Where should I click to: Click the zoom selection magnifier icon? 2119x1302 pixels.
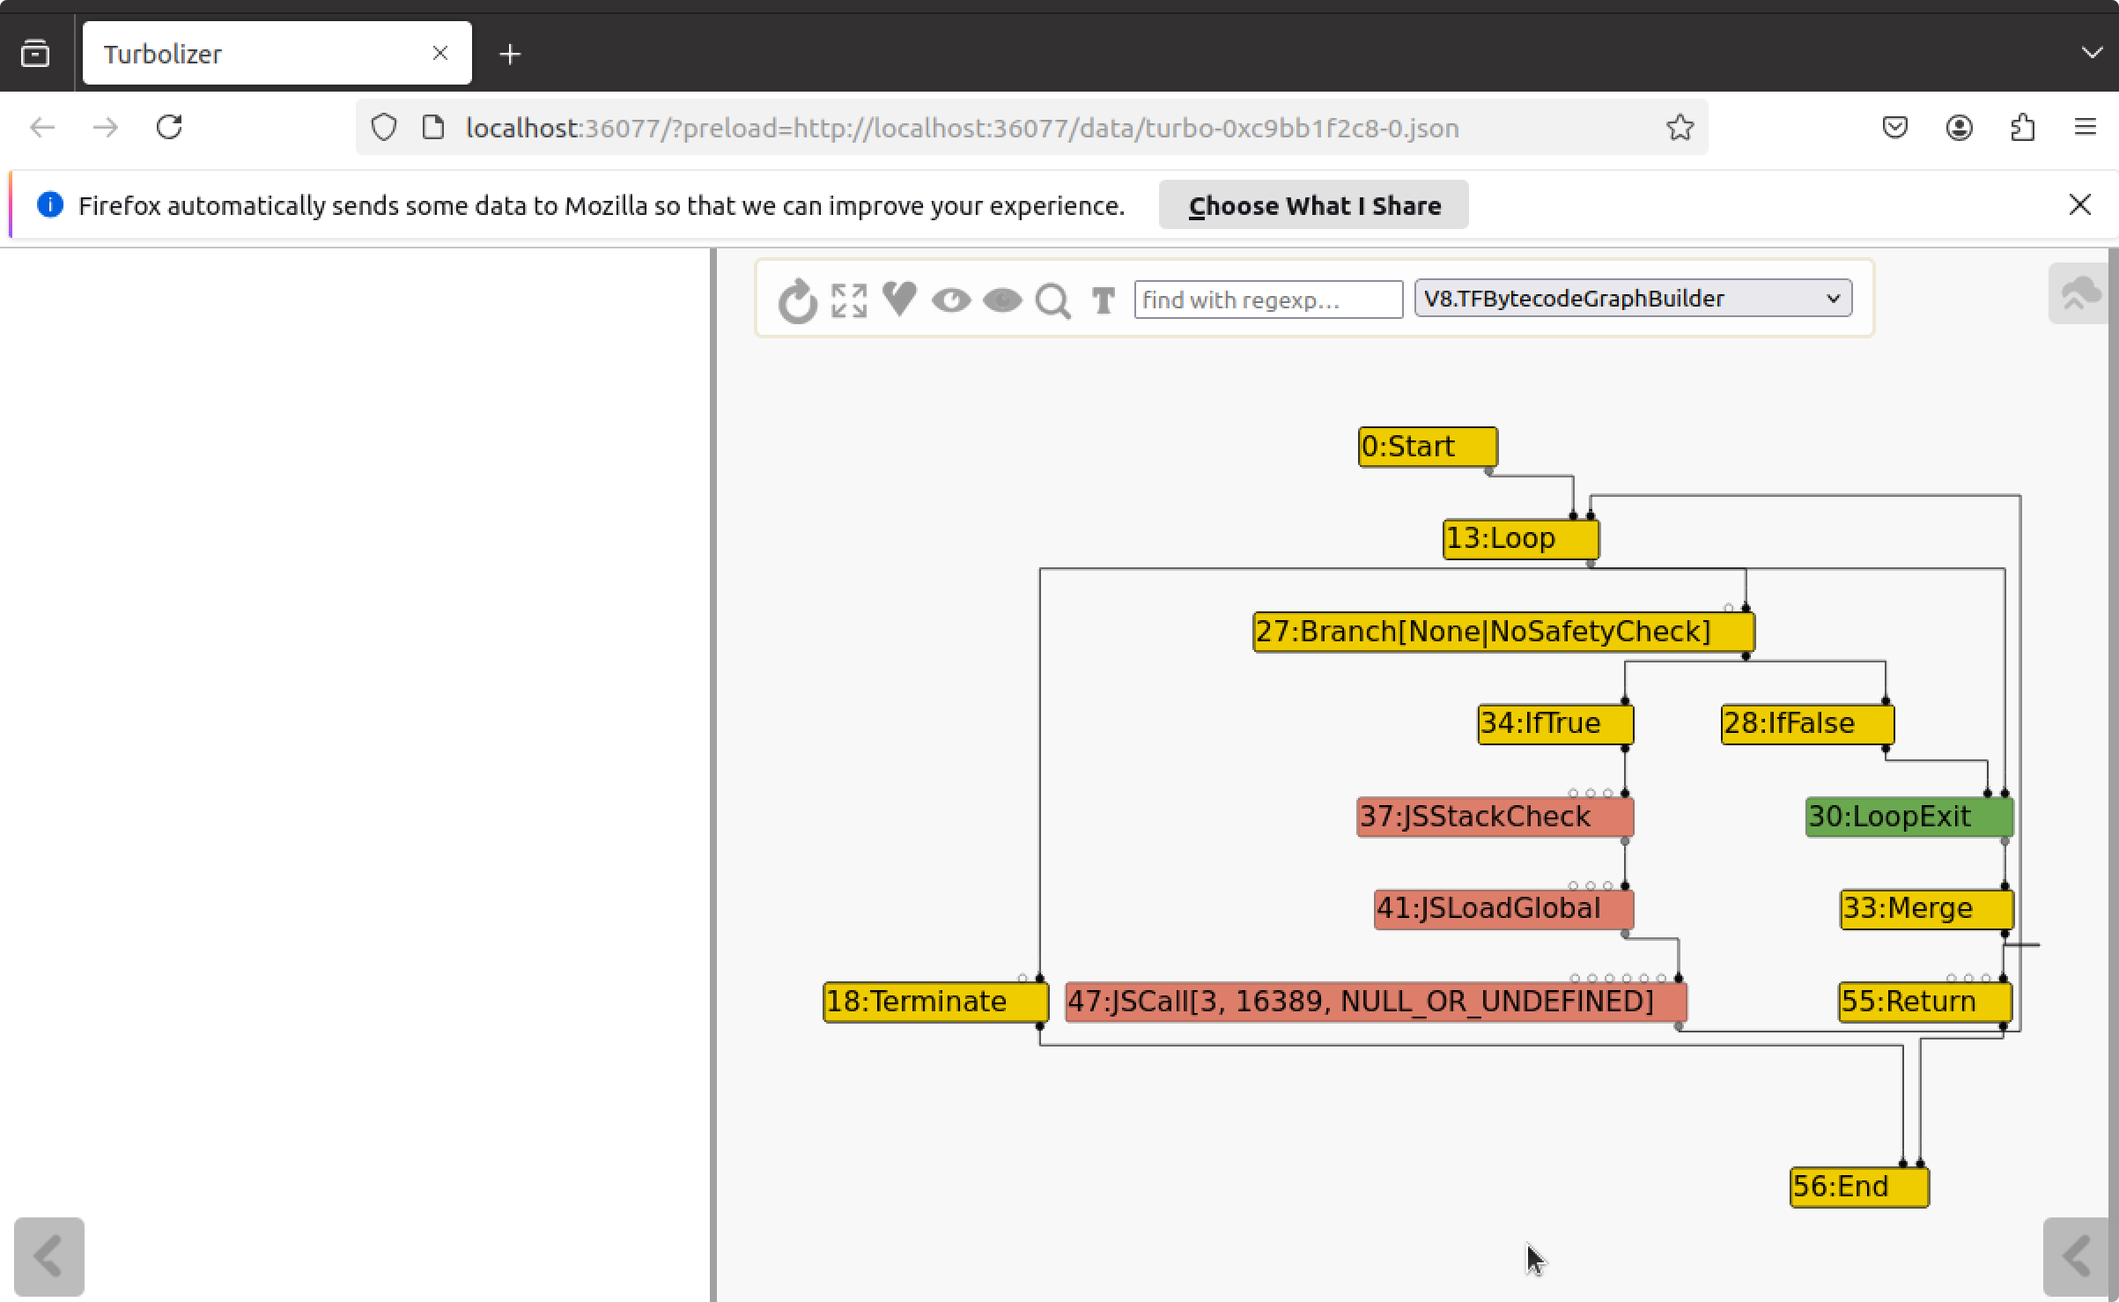tap(1053, 300)
